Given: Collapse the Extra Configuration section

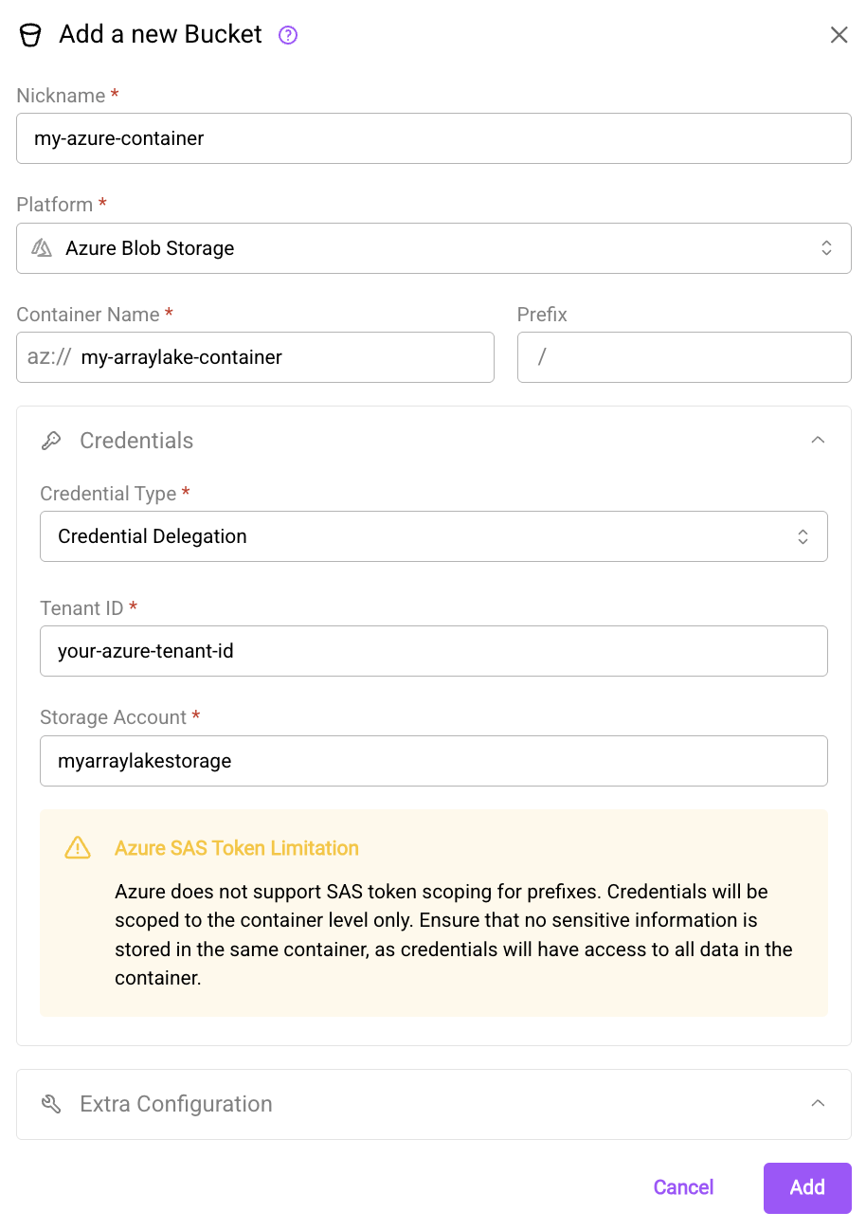Looking at the screenshot, I should 818,1103.
